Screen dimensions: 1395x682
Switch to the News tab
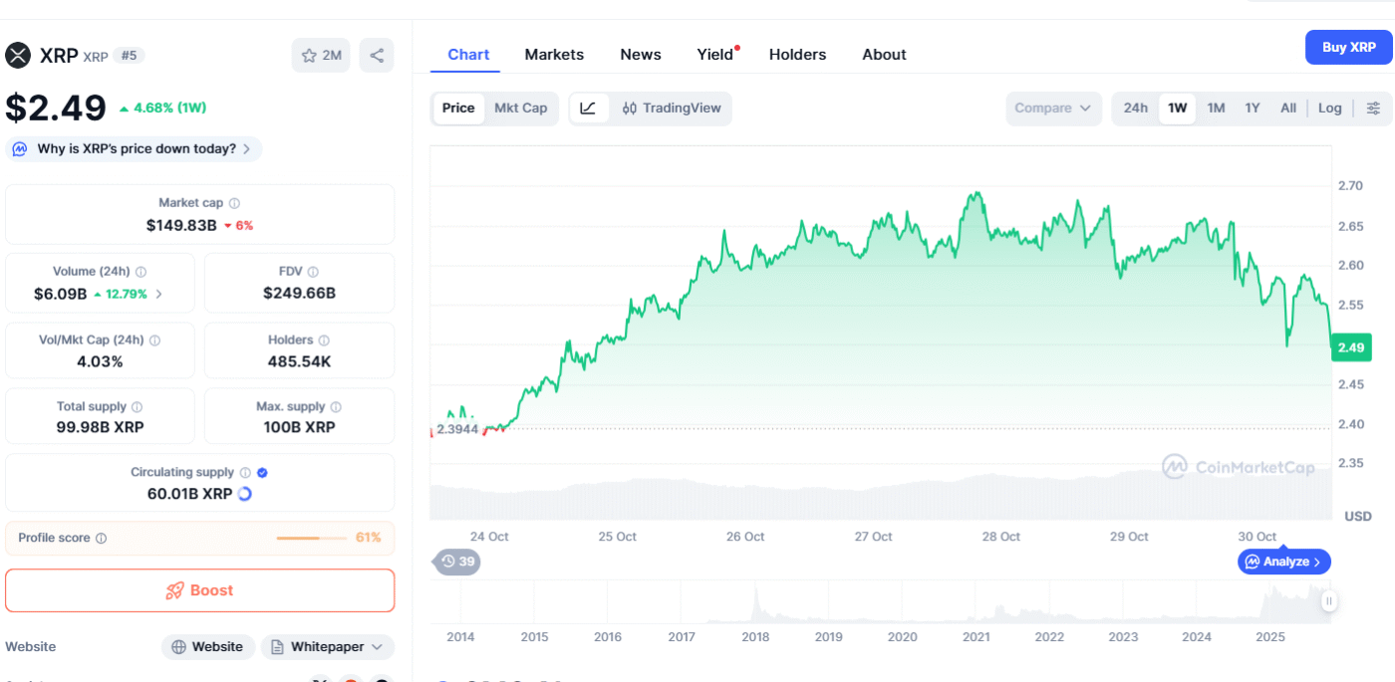(x=640, y=55)
